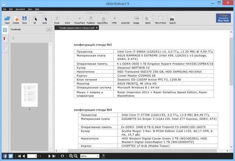The width and height of the screenshot is (235, 161).
Task: Click the settings icon beside zoom box
Action: 103,156
